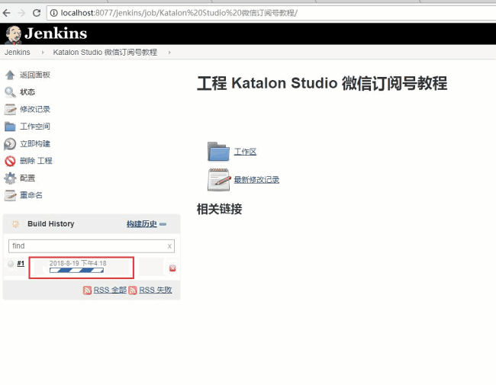Click the Build History sun icon

coord(15,224)
